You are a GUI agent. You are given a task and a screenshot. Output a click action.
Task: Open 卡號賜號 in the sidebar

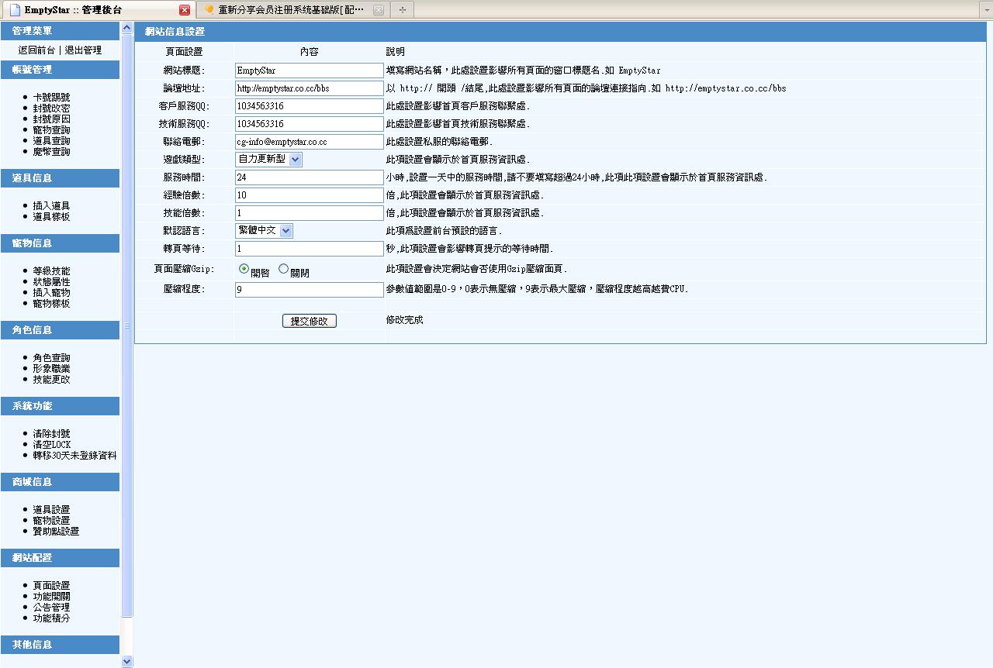pos(51,98)
